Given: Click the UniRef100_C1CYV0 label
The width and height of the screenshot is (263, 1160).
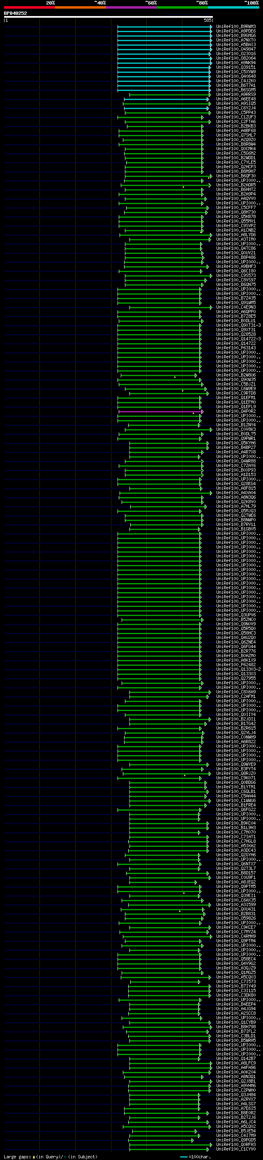Looking at the screenshot, I should 236,1149.
